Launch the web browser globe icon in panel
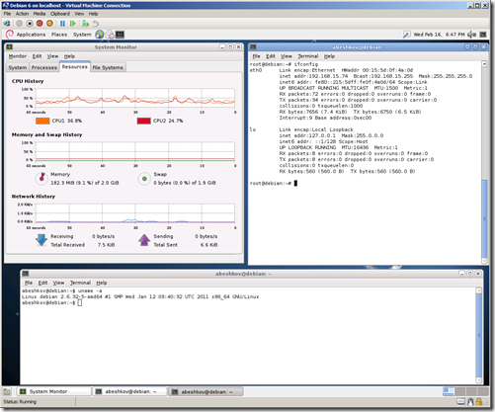 coord(100,35)
